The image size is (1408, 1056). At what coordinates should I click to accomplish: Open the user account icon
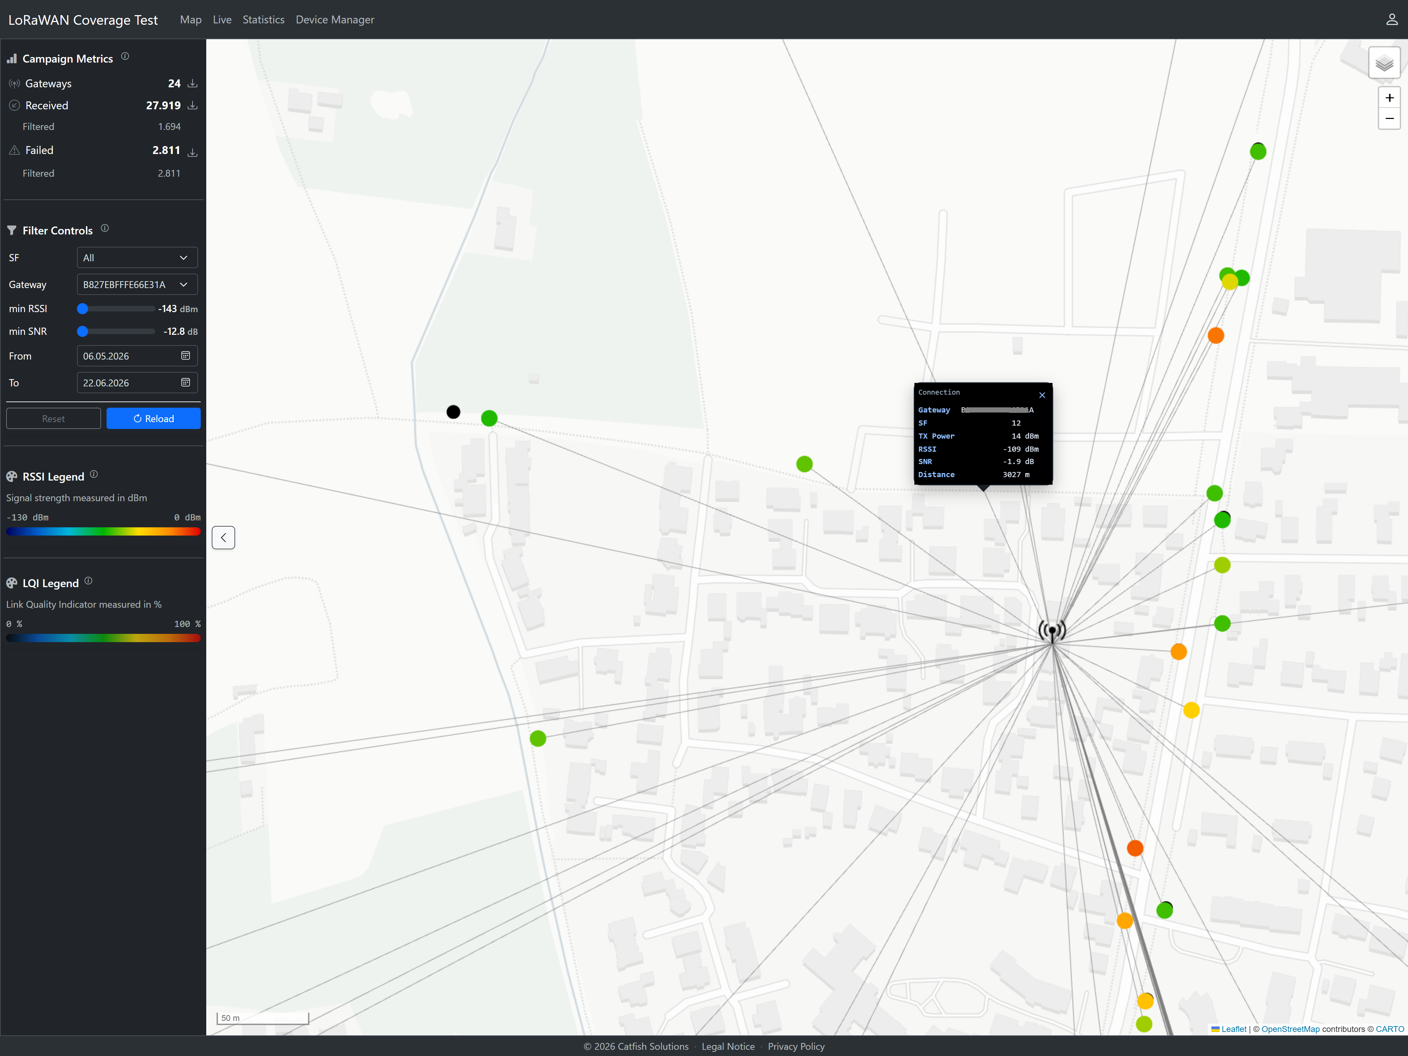[x=1392, y=20]
